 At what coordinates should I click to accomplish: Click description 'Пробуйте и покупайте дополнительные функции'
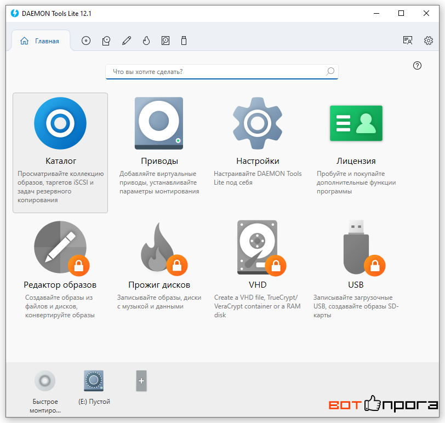[356, 182]
